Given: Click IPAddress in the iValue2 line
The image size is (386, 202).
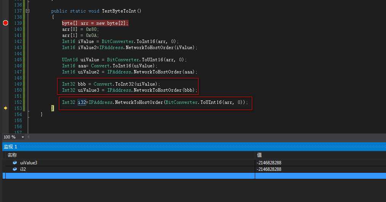Looking at the screenshot, I should click(x=111, y=47).
